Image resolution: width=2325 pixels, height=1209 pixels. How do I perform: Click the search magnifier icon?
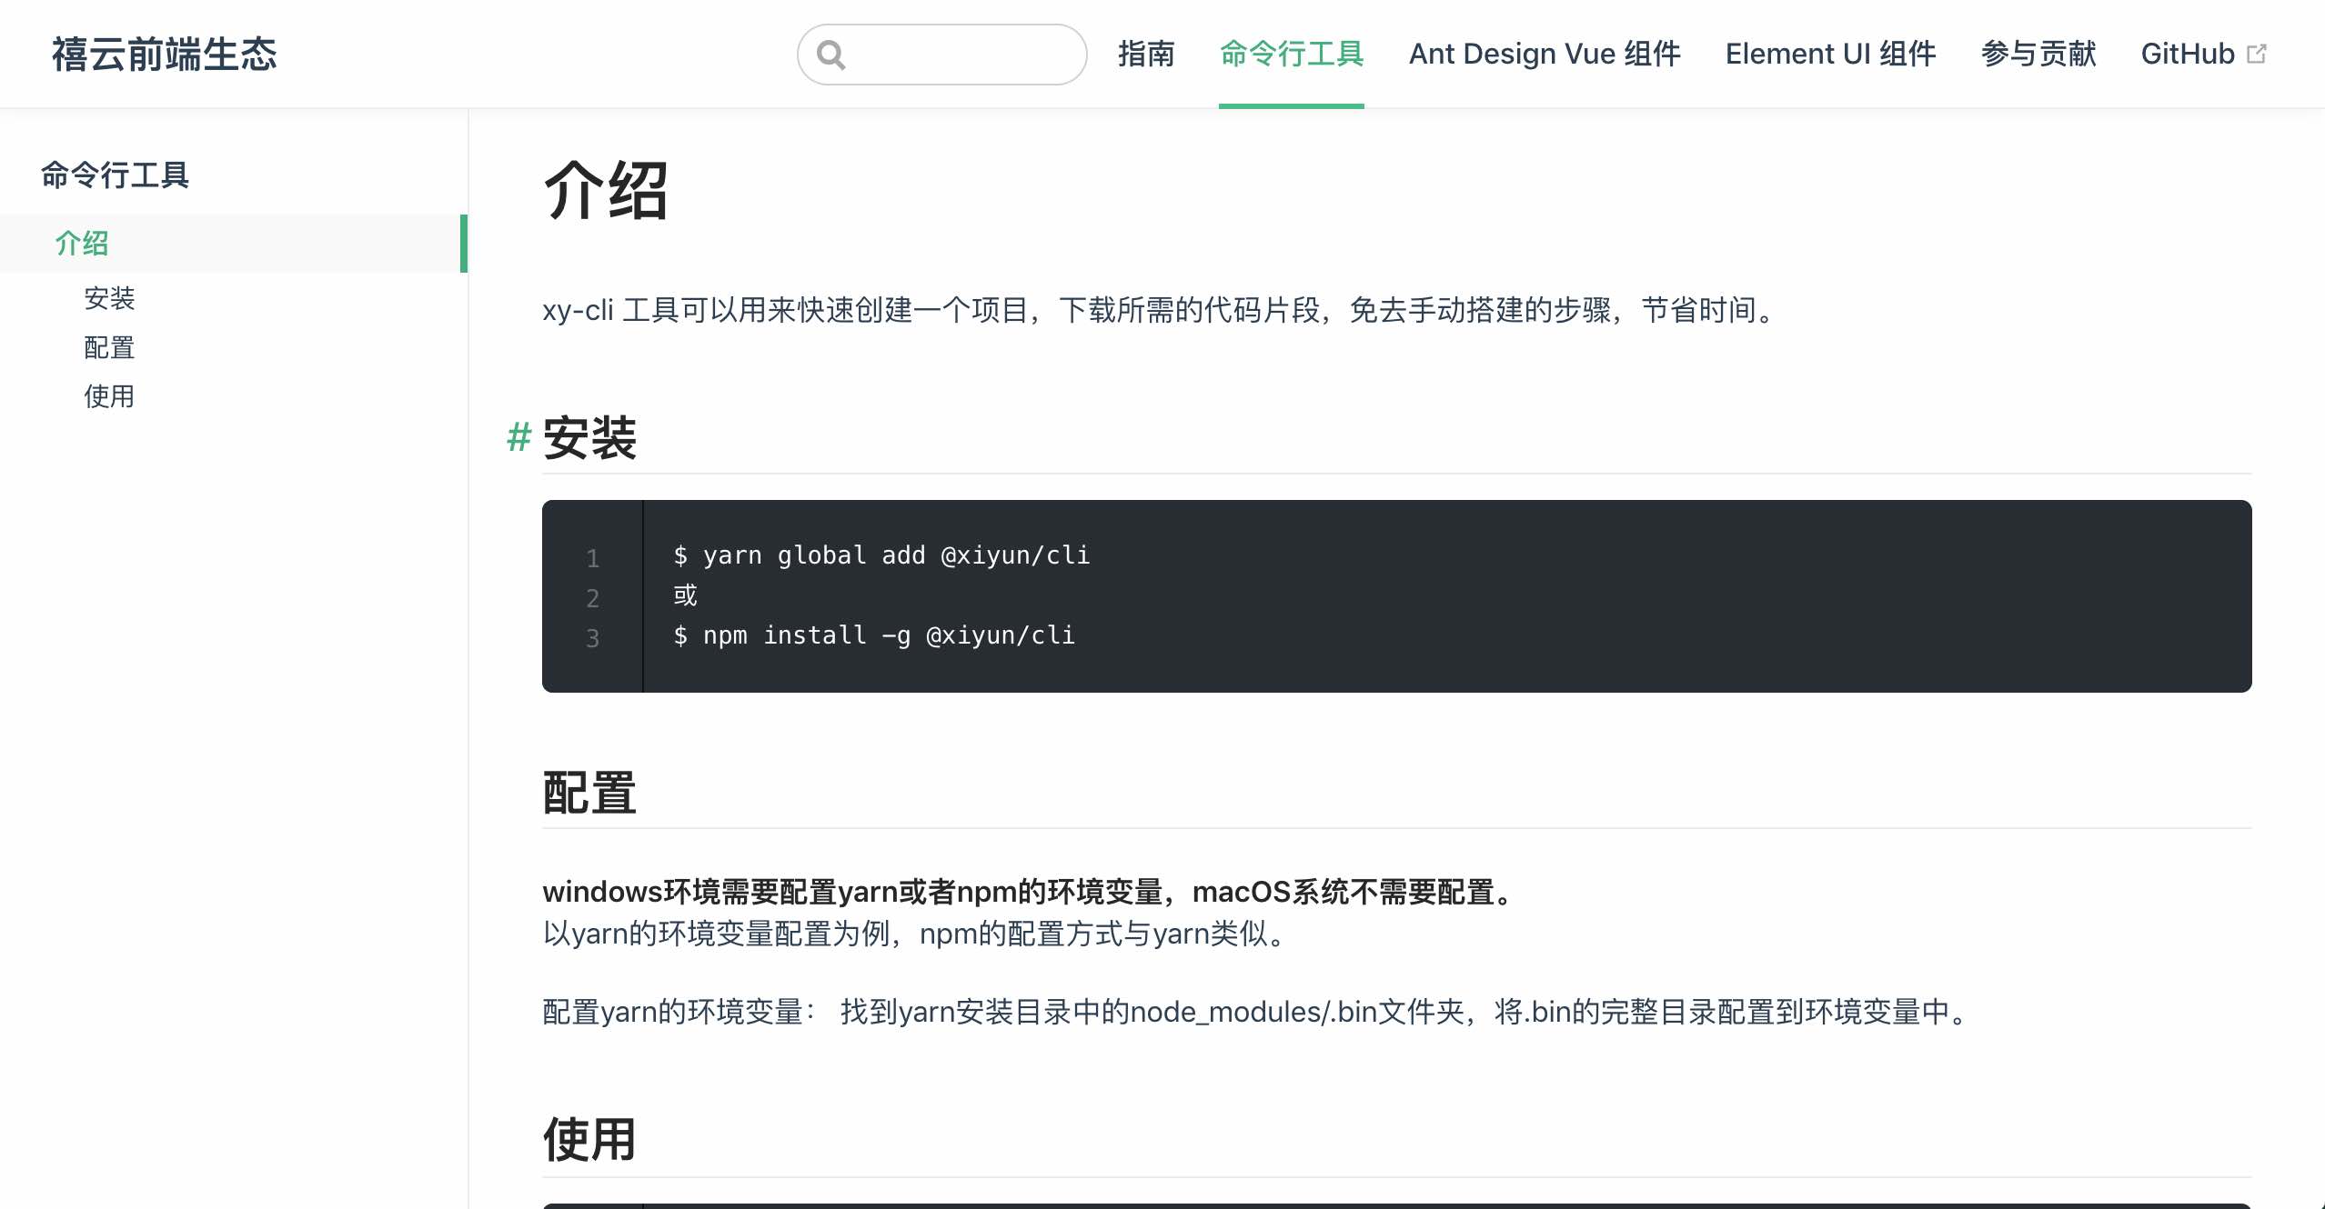[830, 55]
